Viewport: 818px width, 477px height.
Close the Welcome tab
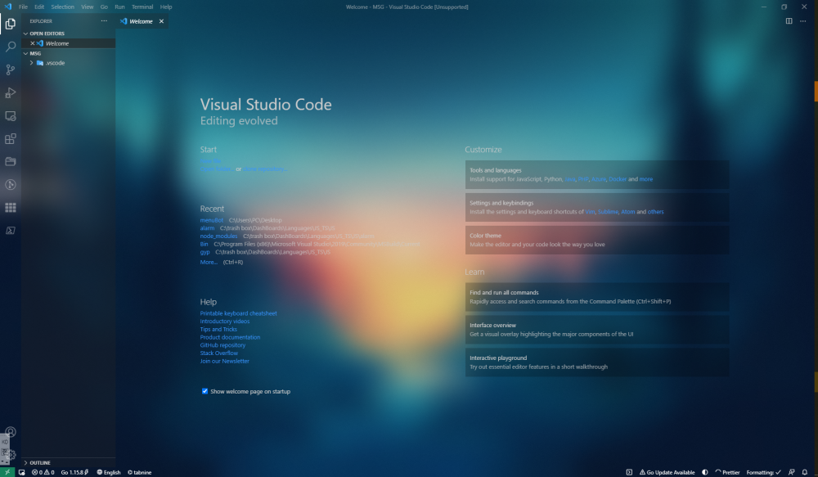161,21
